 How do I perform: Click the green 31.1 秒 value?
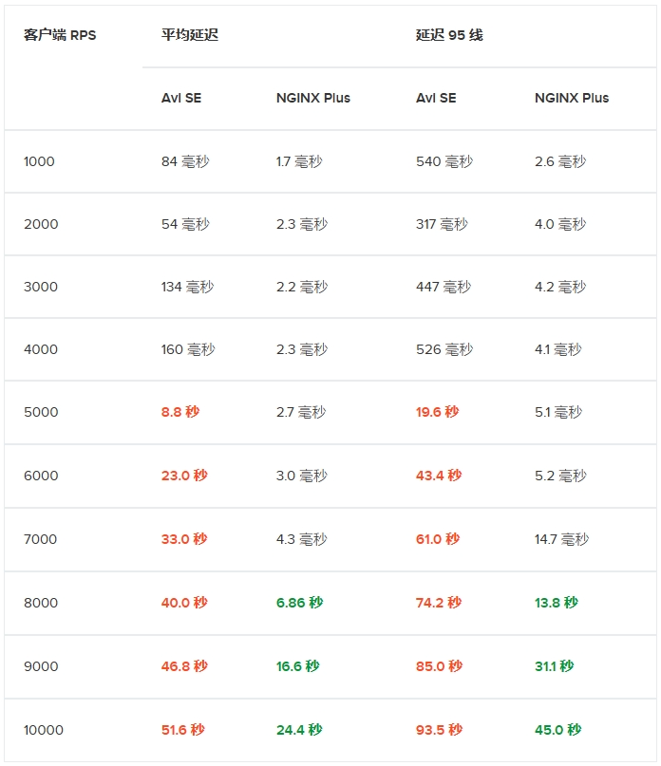[555, 665]
